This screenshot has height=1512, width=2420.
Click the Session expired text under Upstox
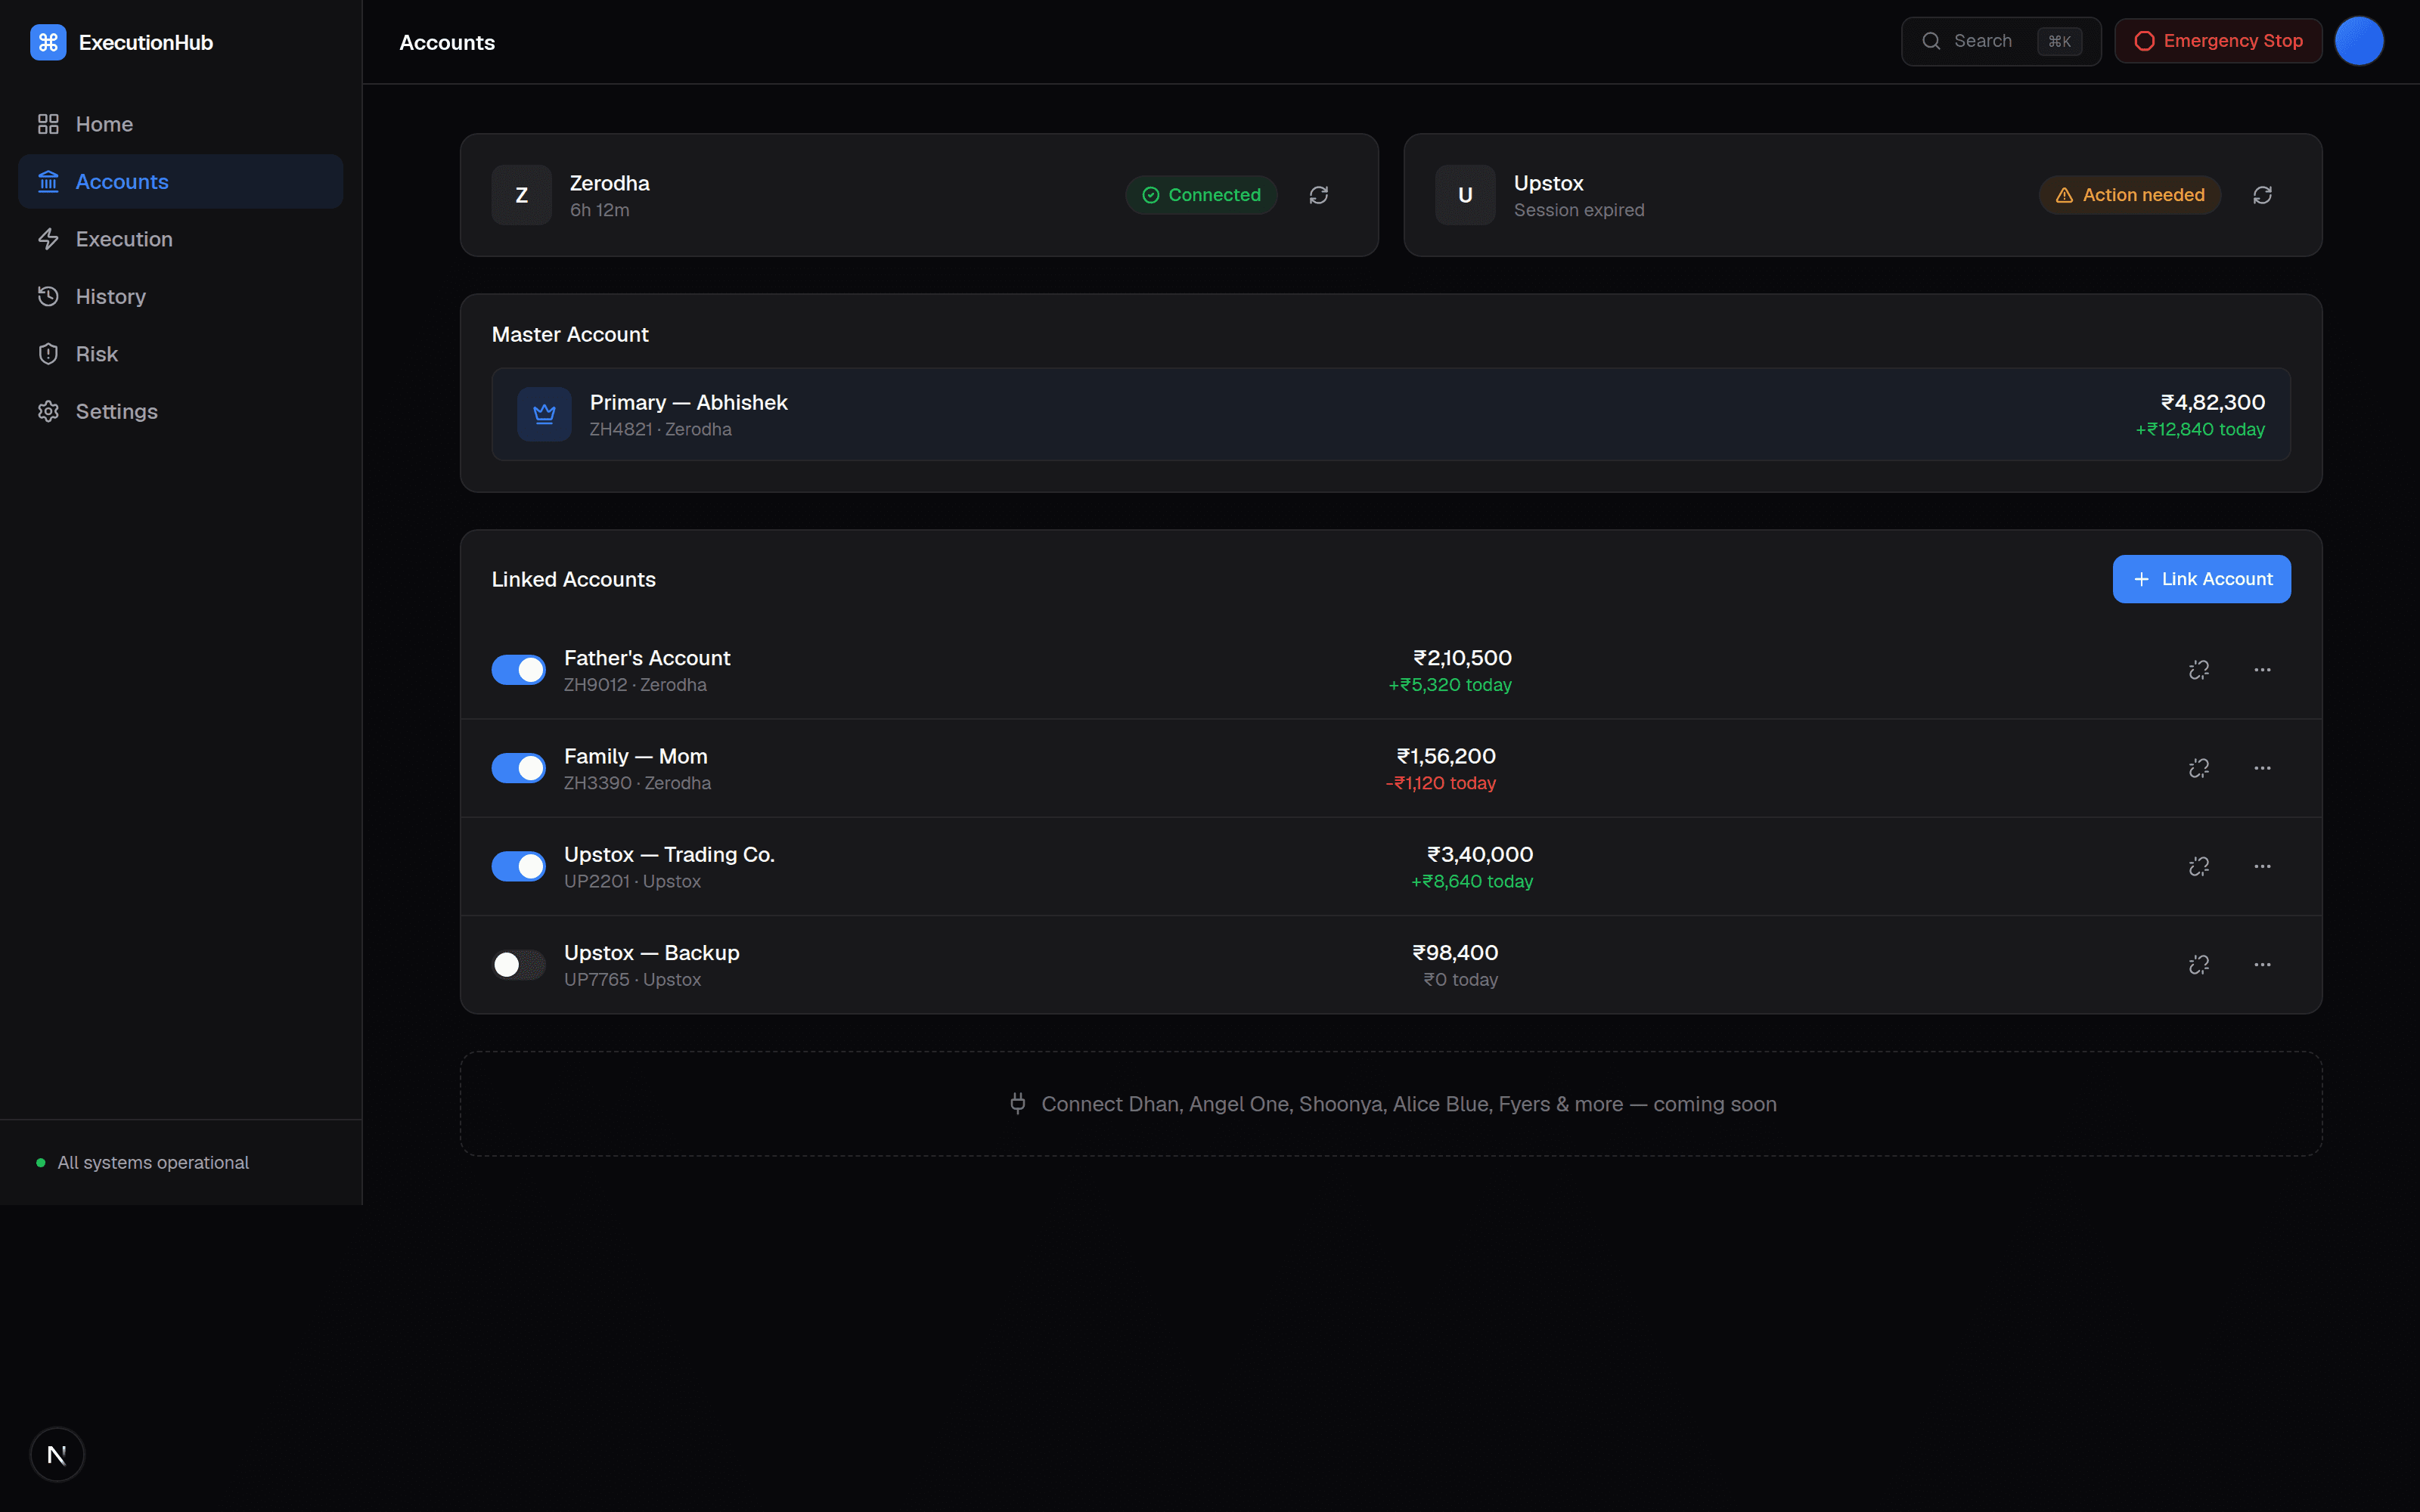coord(1579,210)
